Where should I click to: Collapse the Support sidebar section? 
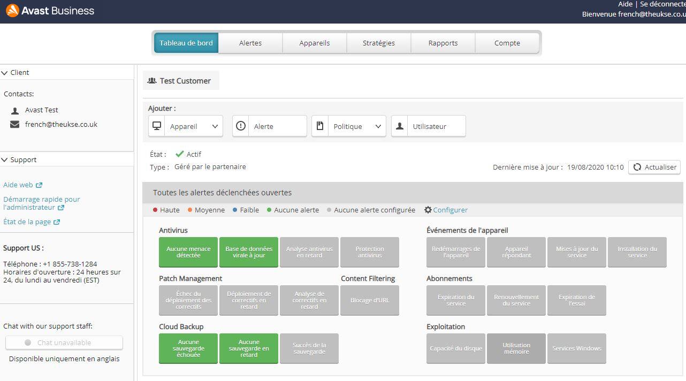pos(5,160)
